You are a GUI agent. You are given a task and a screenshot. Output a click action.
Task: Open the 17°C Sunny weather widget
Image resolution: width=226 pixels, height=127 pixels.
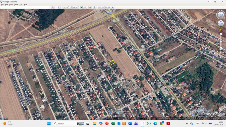click(8, 123)
